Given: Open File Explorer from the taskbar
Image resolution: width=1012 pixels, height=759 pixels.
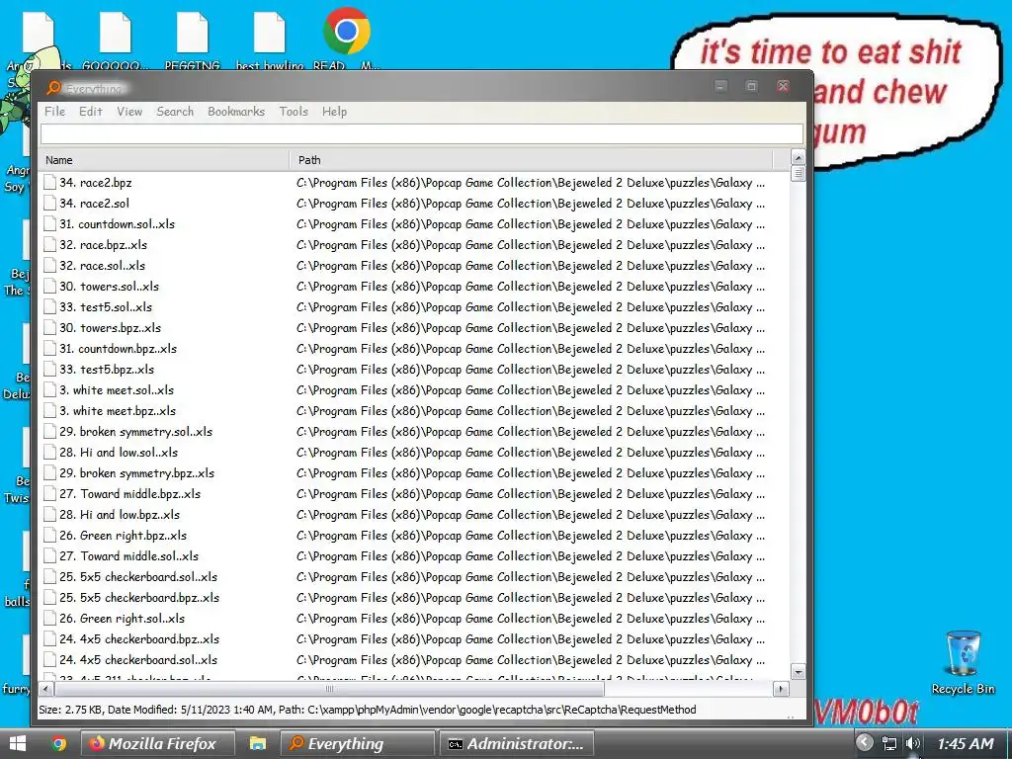Looking at the screenshot, I should [x=258, y=743].
